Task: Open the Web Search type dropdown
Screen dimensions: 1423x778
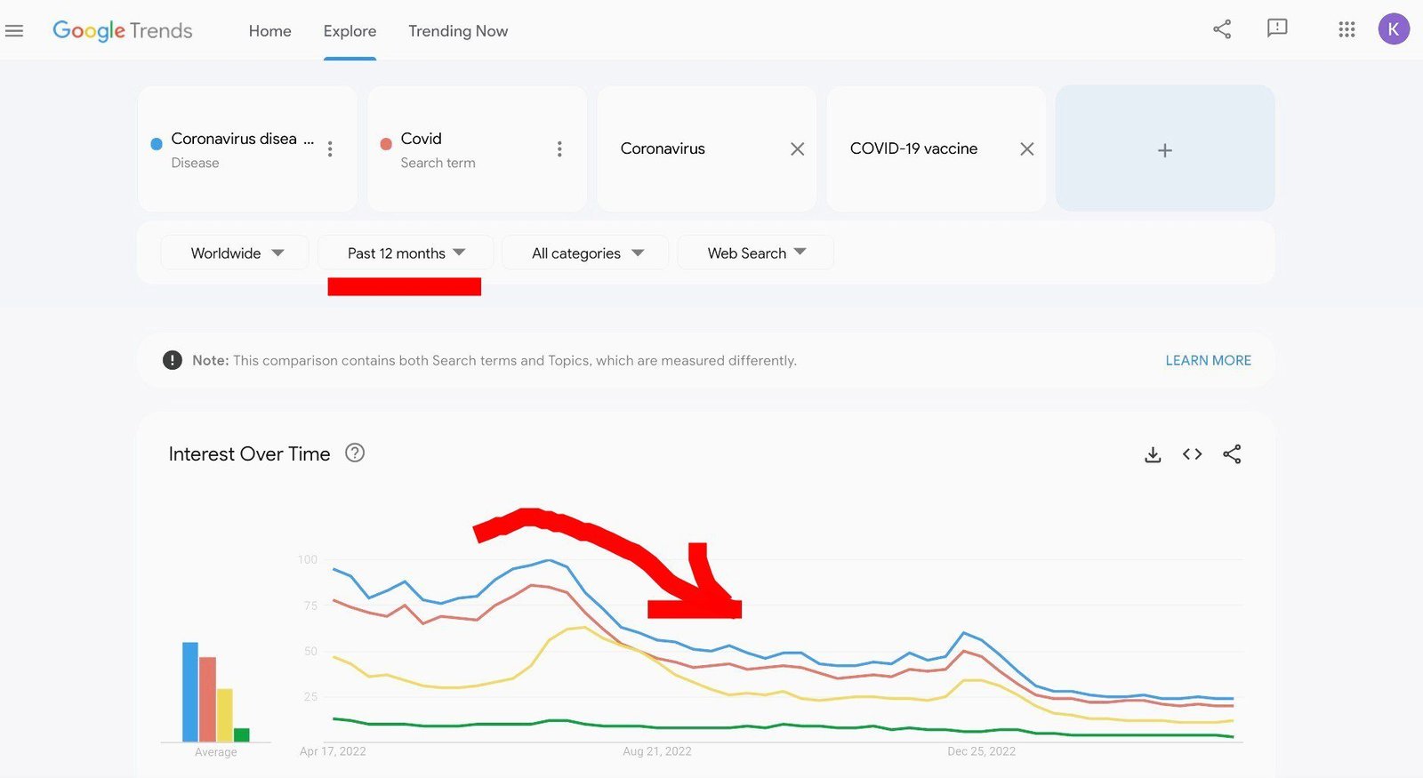Action: (756, 253)
